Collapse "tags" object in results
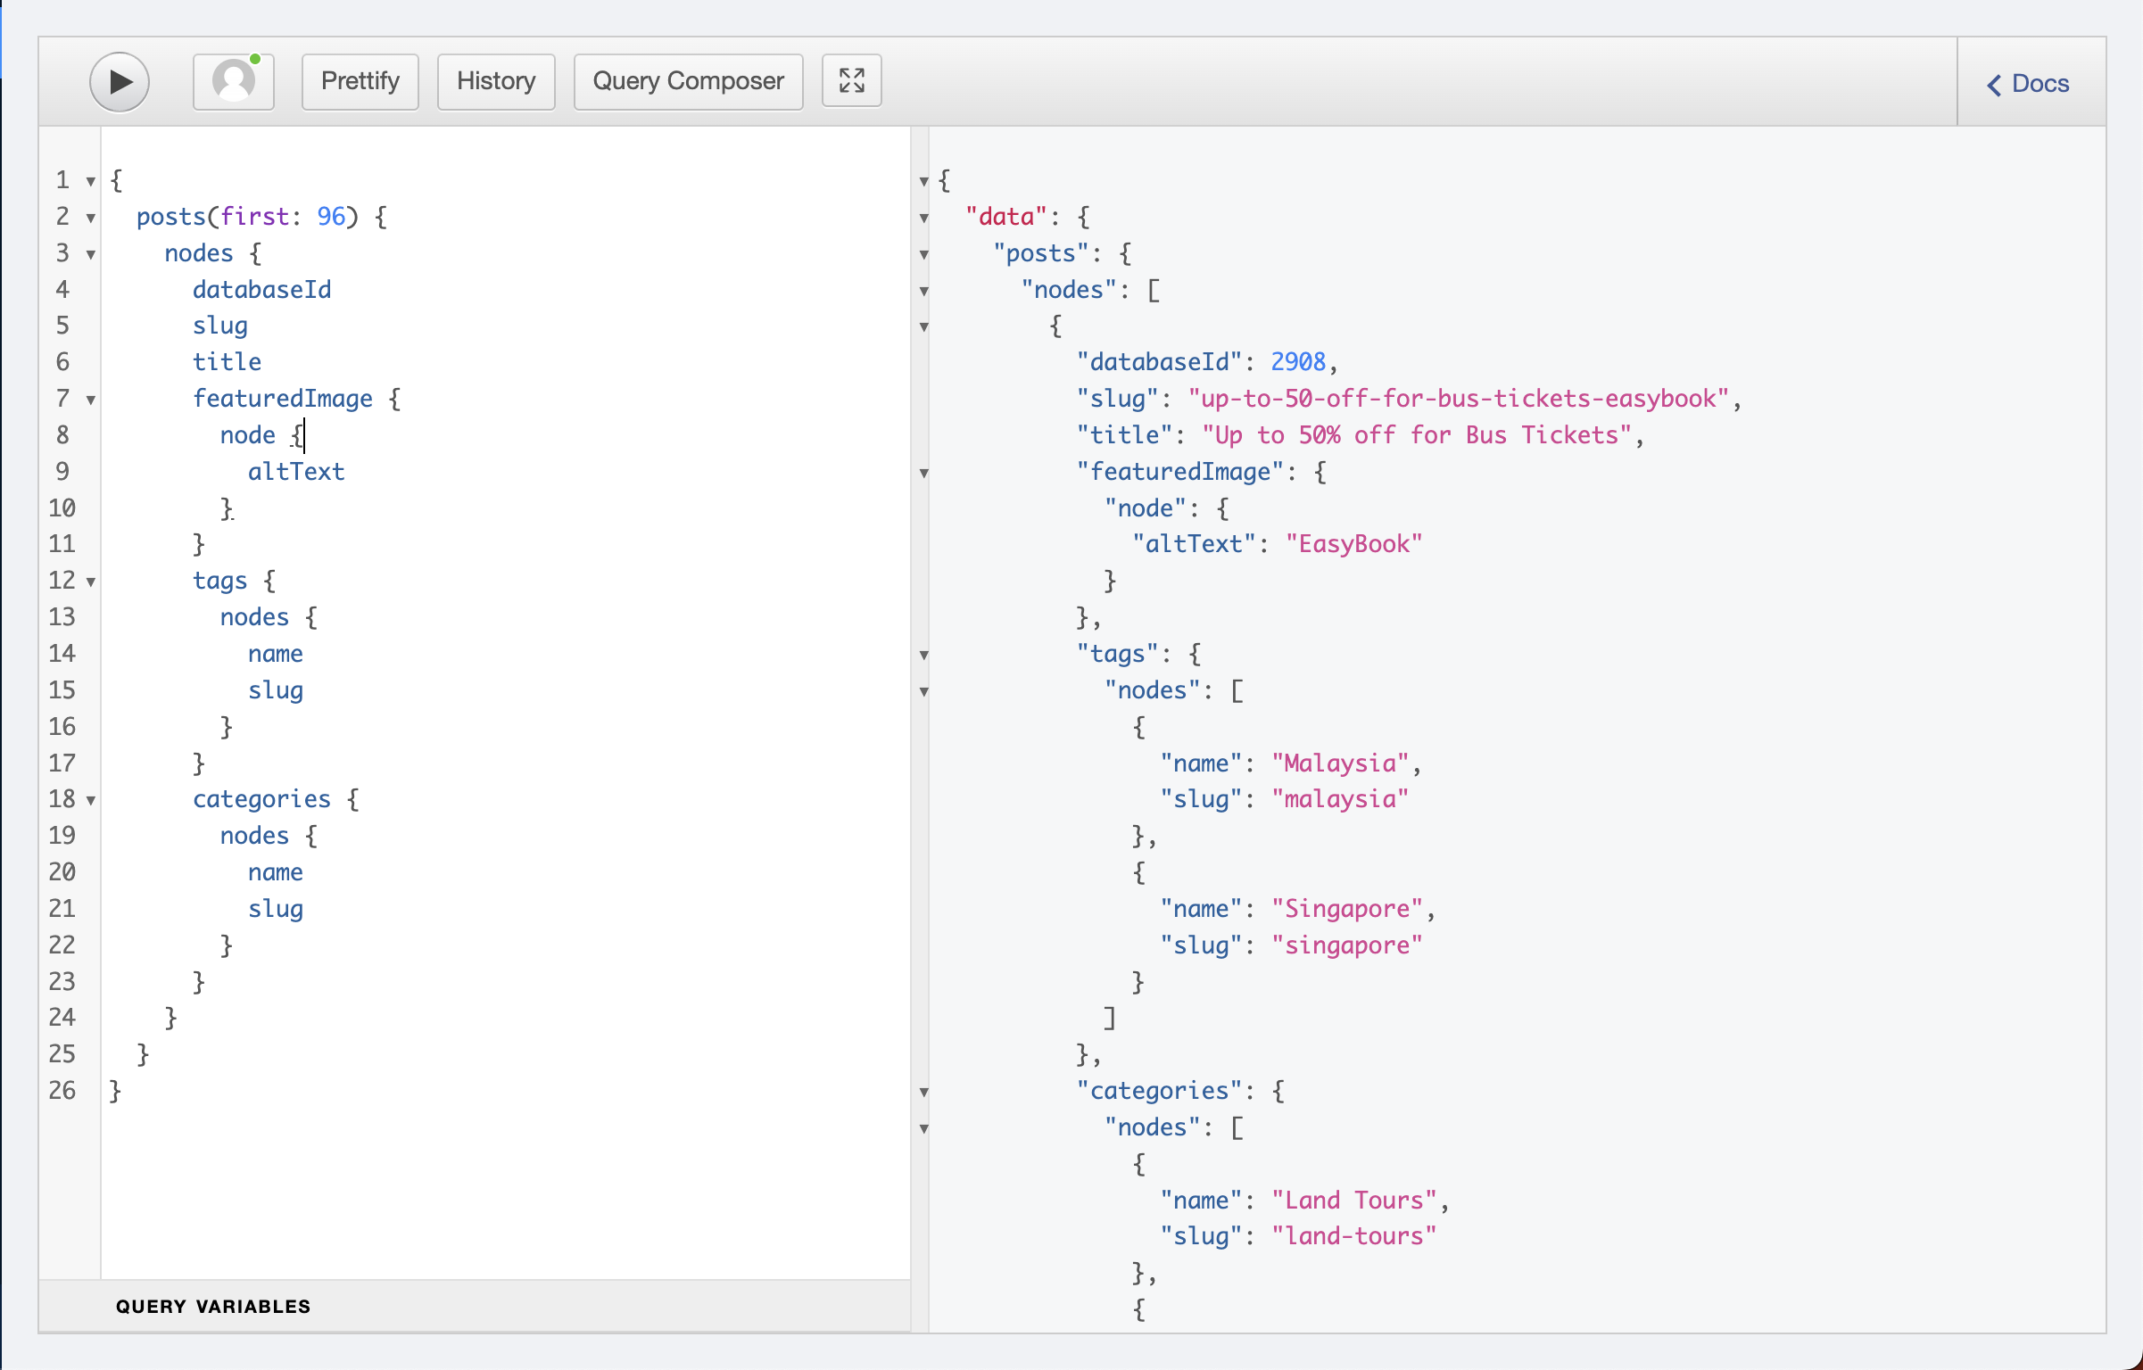The width and height of the screenshot is (2143, 1370). [x=923, y=656]
